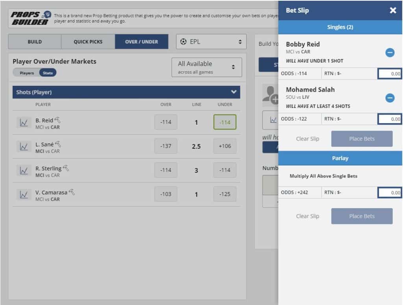Switch the view toggle to Stats
The height and width of the screenshot is (305, 403).
[48, 73]
